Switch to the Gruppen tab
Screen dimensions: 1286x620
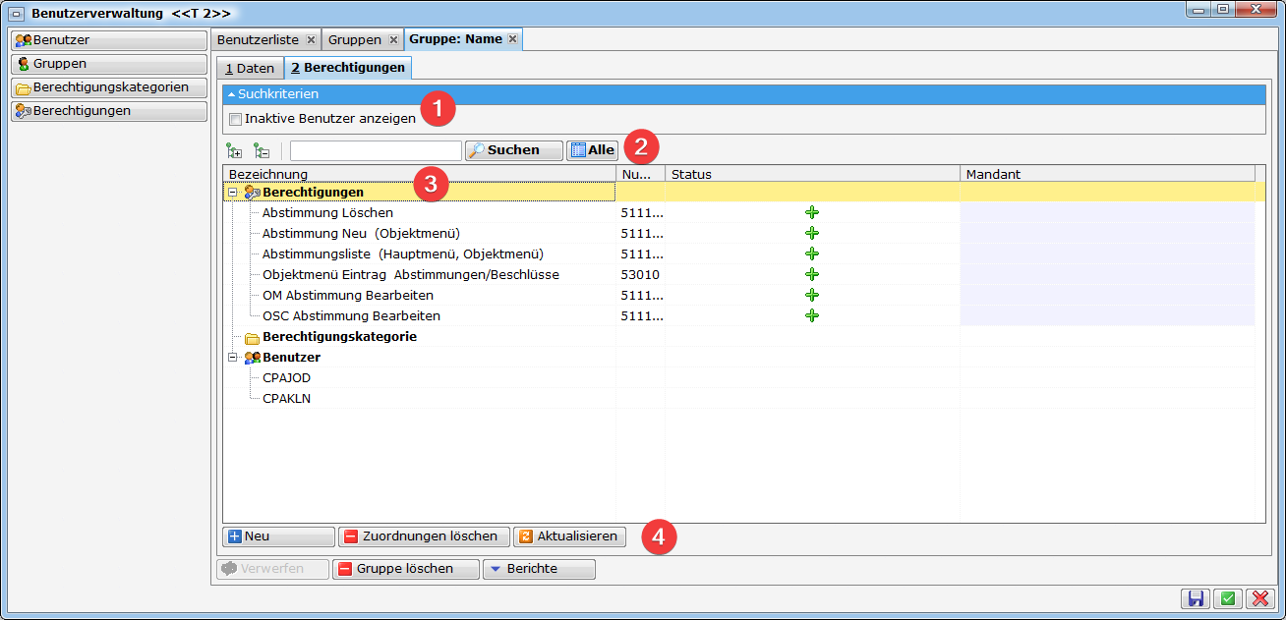(354, 39)
